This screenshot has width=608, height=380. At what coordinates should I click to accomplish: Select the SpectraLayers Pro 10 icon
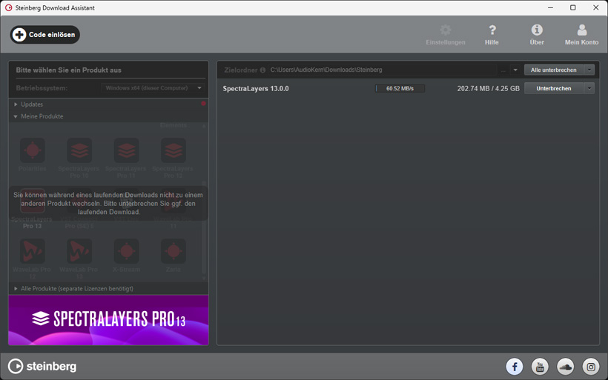point(79,150)
